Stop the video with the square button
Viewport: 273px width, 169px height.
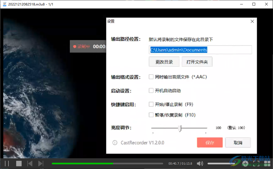(19, 164)
